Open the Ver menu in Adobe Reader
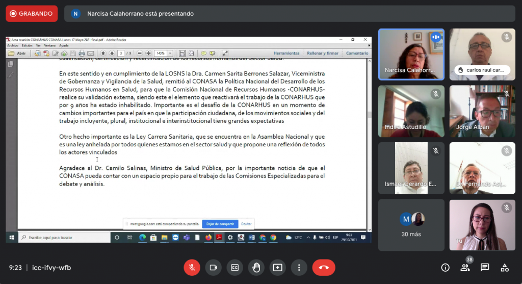Screen dimensions: 522x284 pyautogui.click(x=38, y=45)
